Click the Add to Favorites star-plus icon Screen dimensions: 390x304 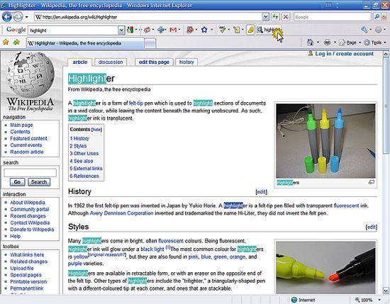point(17,43)
